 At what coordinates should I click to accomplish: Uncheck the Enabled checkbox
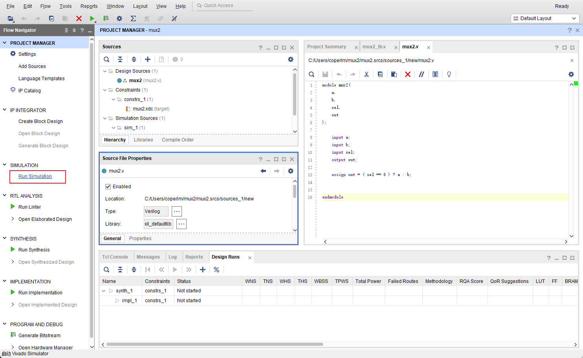[108, 187]
